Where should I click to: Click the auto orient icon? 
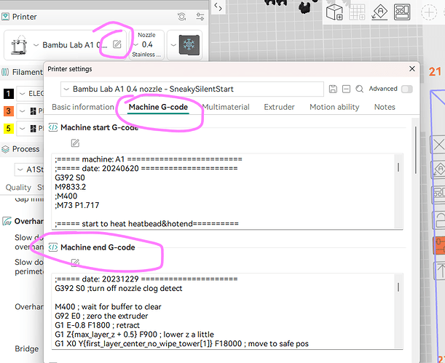click(379, 12)
